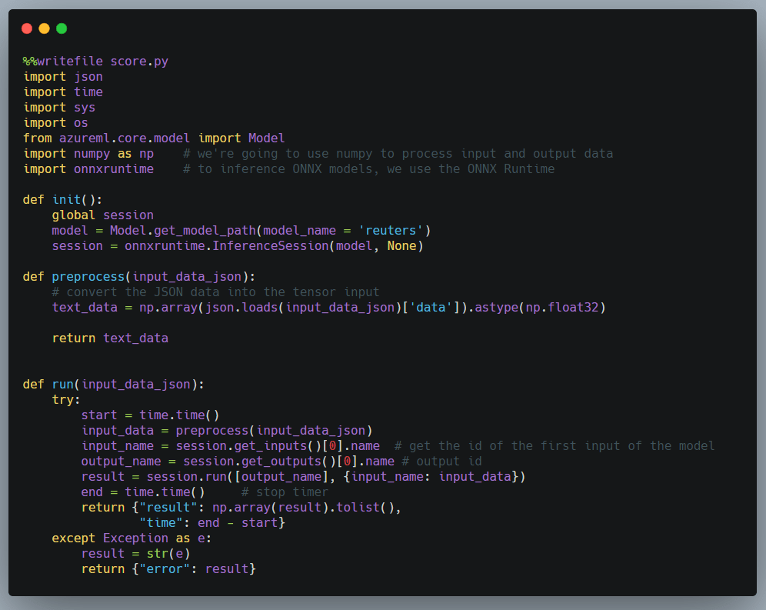Screen dimensions: 766x610
Task: Click the '# stop timer' comment
Action: click(x=285, y=492)
